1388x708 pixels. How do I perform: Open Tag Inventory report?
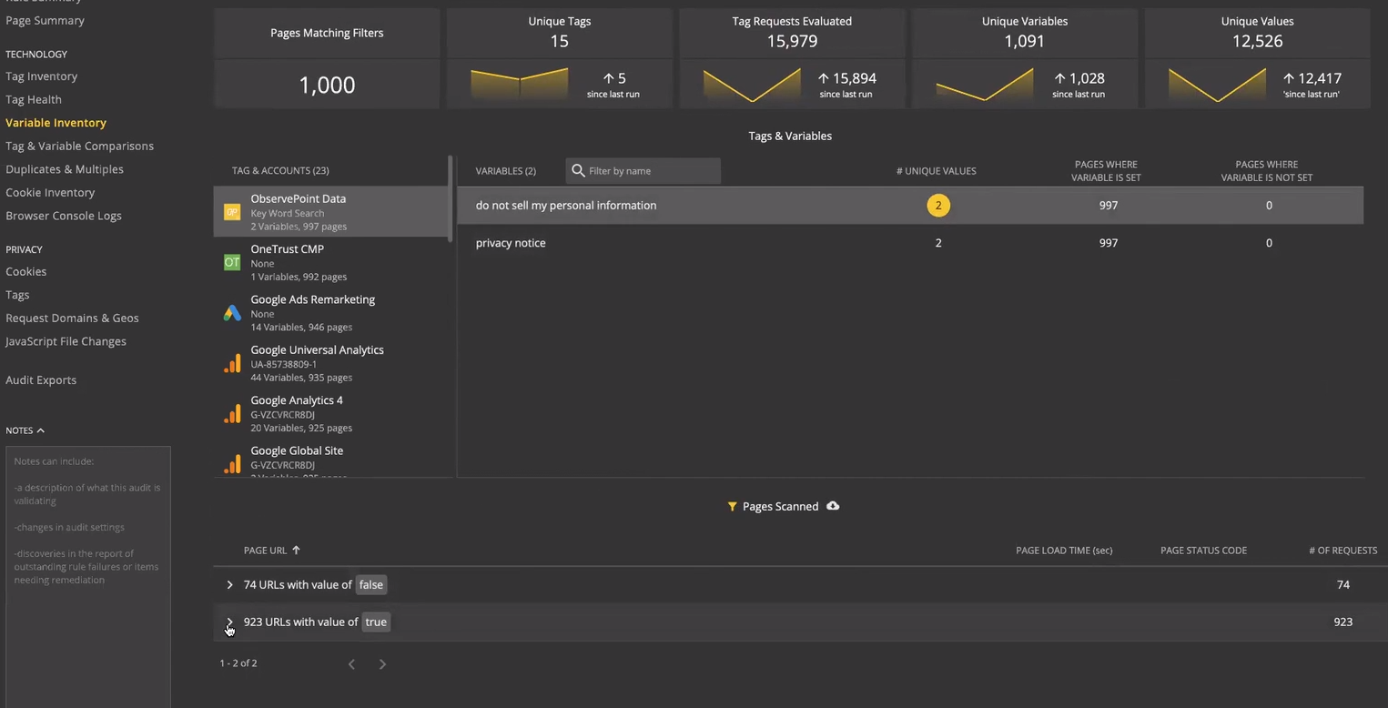click(41, 76)
